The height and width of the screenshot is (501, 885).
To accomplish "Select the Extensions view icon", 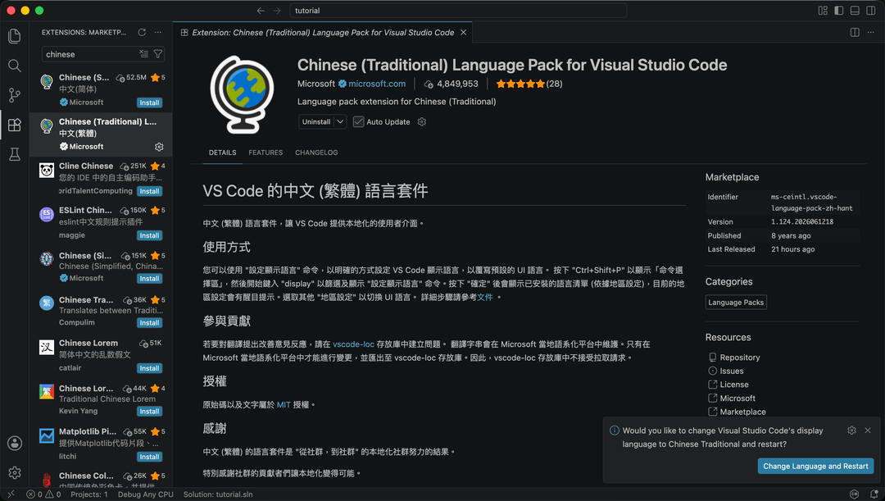I will point(15,125).
